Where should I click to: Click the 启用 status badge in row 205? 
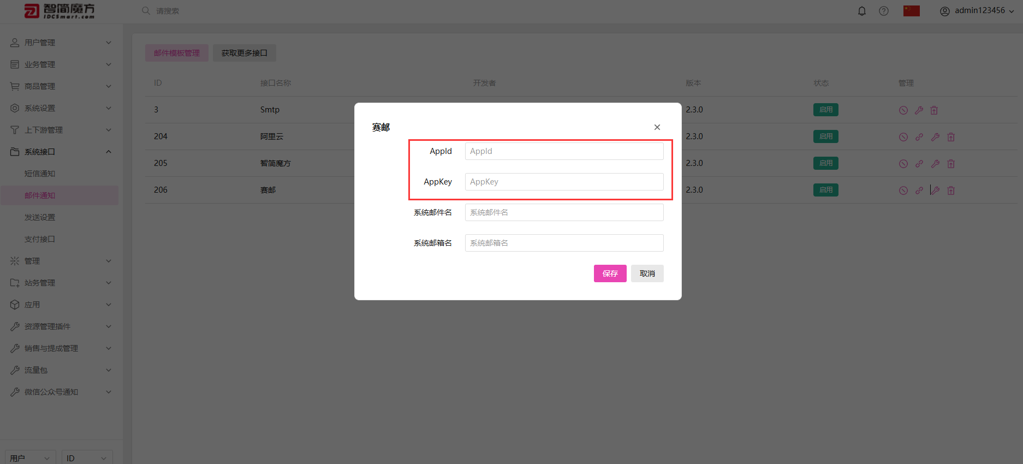point(826,163)
